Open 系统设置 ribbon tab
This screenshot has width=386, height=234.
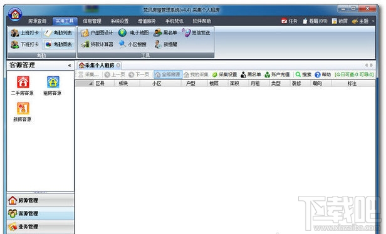click(x=120, y=21)
